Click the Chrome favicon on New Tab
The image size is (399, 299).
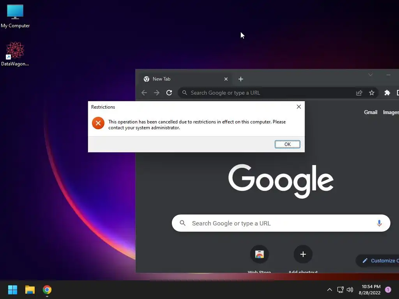(x=147, y=79)
